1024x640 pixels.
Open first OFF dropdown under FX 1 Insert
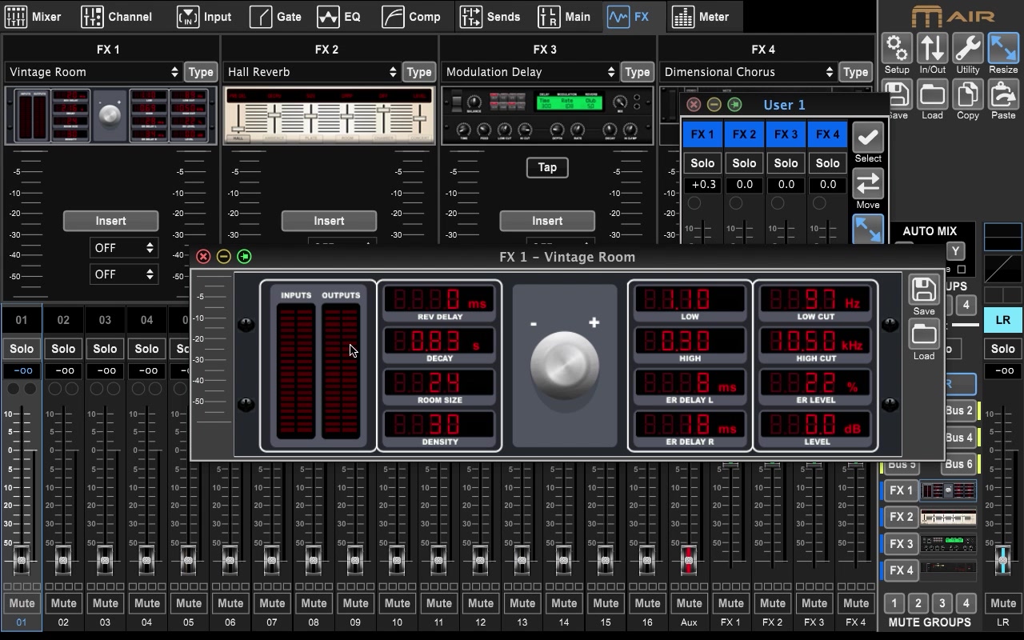click(123, 248)
